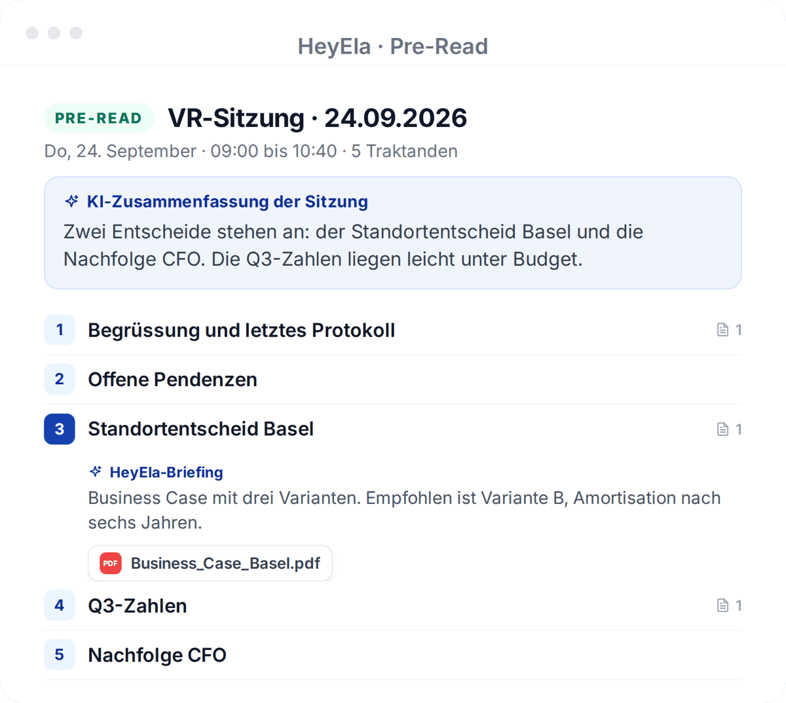786x703 pixels.
Task: Select the highlighted agenda number badge 3
Action: [60, 429]
